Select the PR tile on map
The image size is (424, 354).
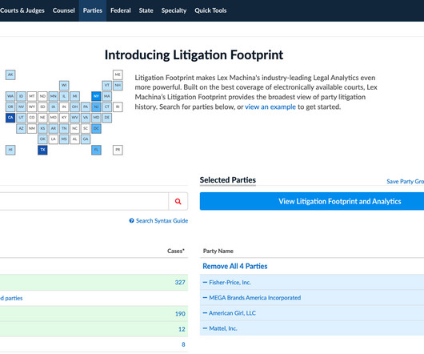pyautogui.click(x=118, y=150)
